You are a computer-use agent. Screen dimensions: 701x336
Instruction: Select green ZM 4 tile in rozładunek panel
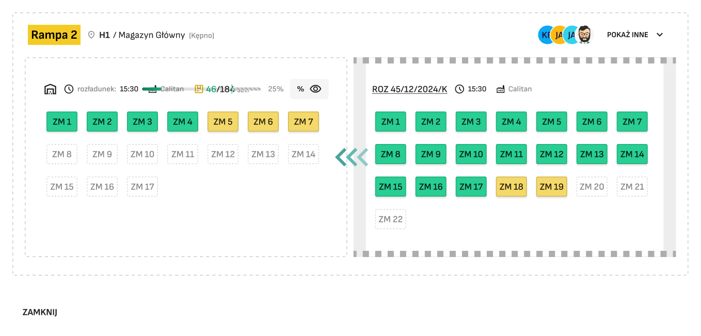183,122
